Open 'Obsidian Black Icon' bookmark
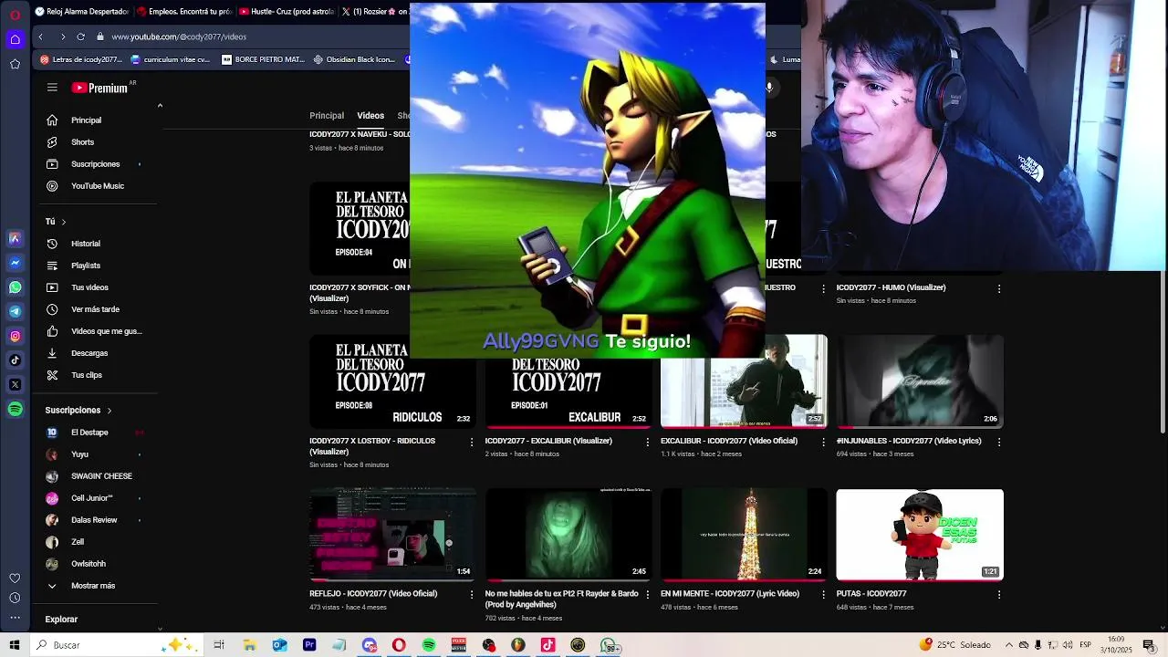 (x=354, y=59)
